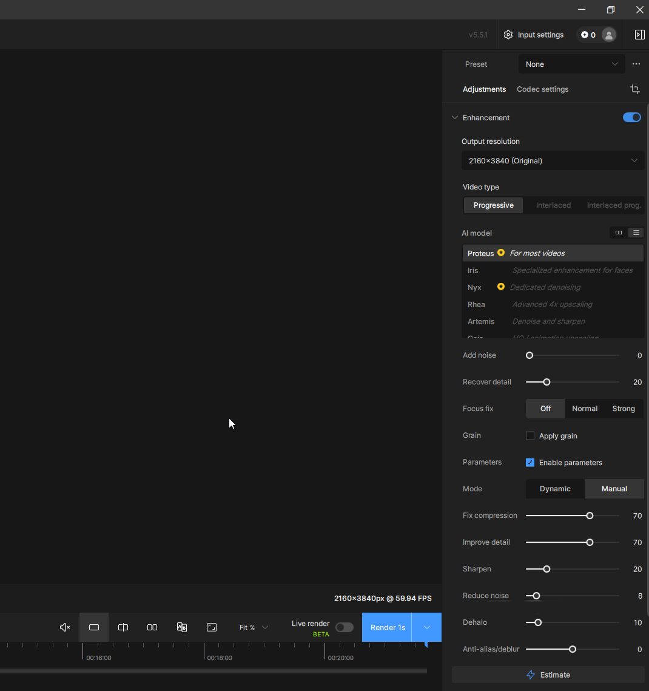Select the Proteus AI model
This screenshot has width=649, height=691.
(553, 253)
